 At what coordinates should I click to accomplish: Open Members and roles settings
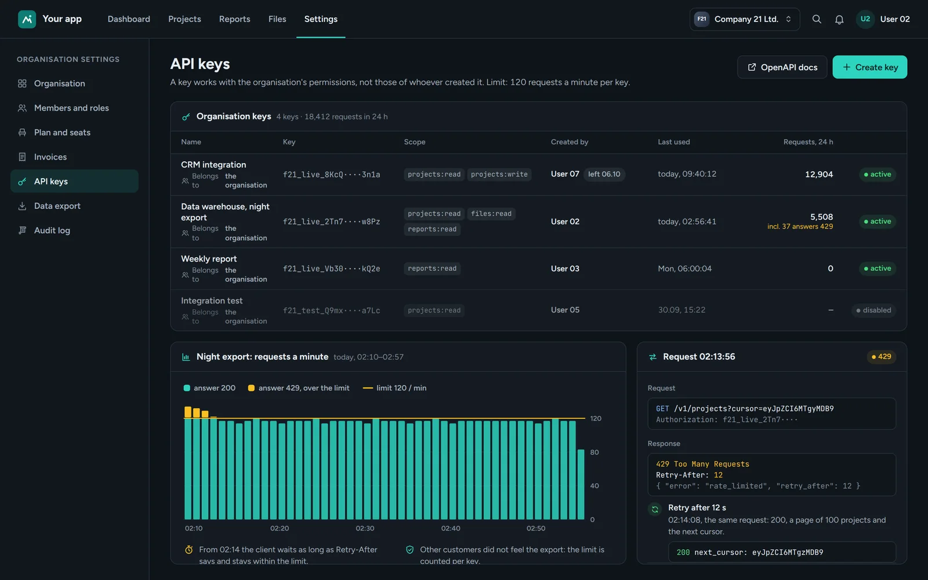(x=74, y=108)
